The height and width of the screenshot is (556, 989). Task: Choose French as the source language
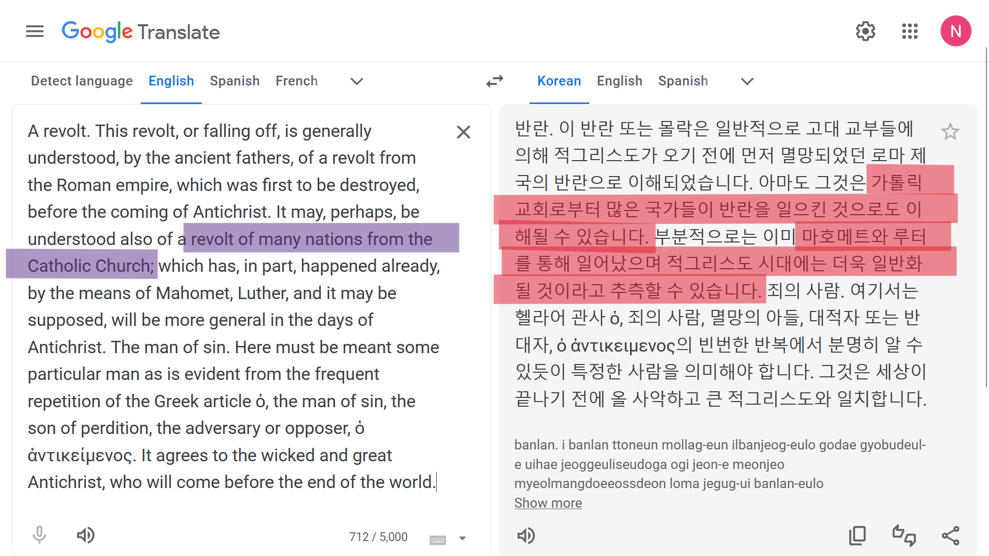(296, 81)
